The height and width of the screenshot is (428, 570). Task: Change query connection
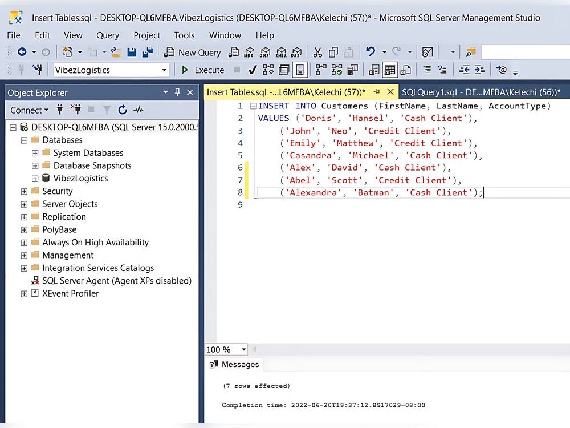(37, 70)
